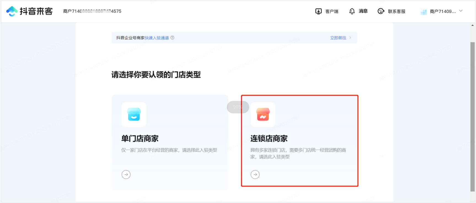The height and width of the screenshot is (203, 476).
Task: Click the 连锁店商家 description text
Action: click(x=298, y=153)
